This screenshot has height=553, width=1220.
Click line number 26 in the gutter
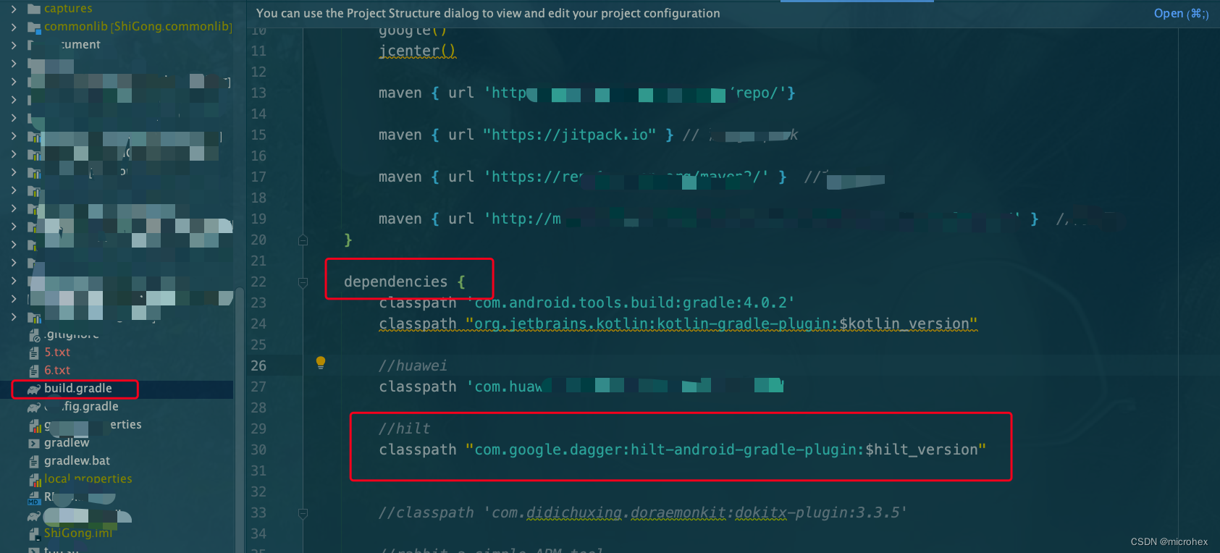pos(258,366)
